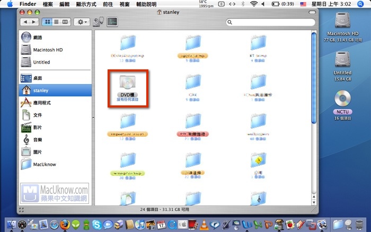The width and height of the screenshot is (371, 232).
Task: Click the clock showing 星期日 上午 3:02
Action: 331,4
